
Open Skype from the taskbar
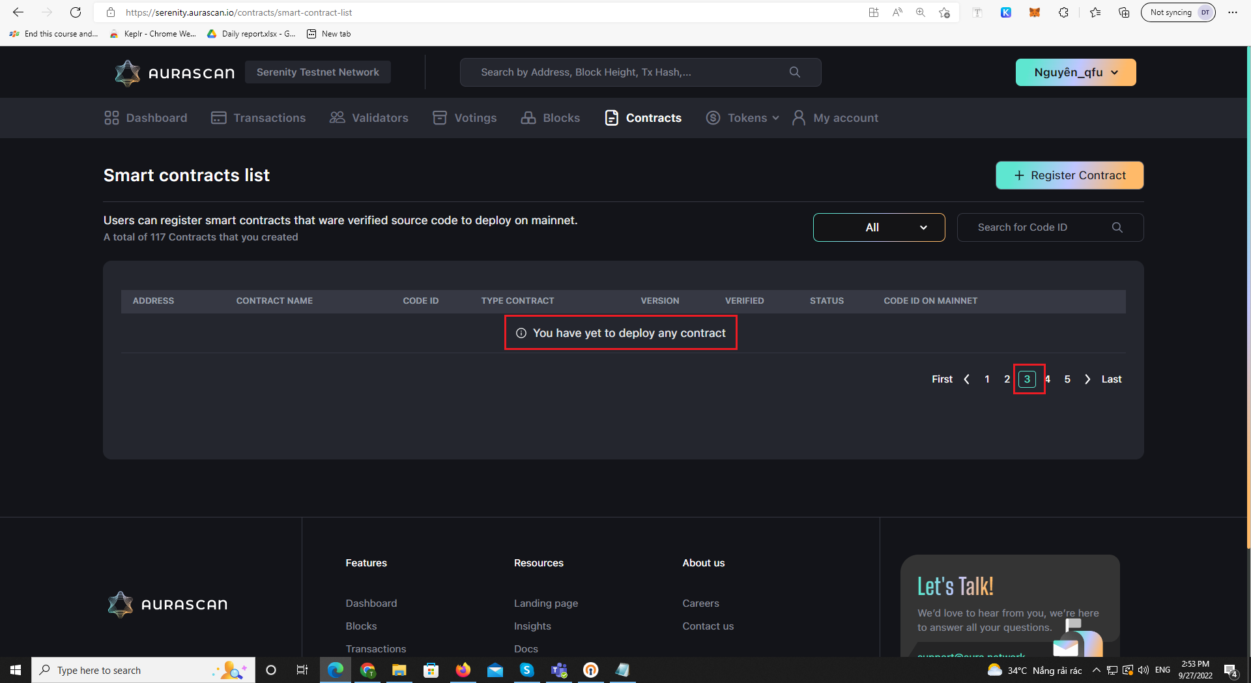tap(527, 670)
